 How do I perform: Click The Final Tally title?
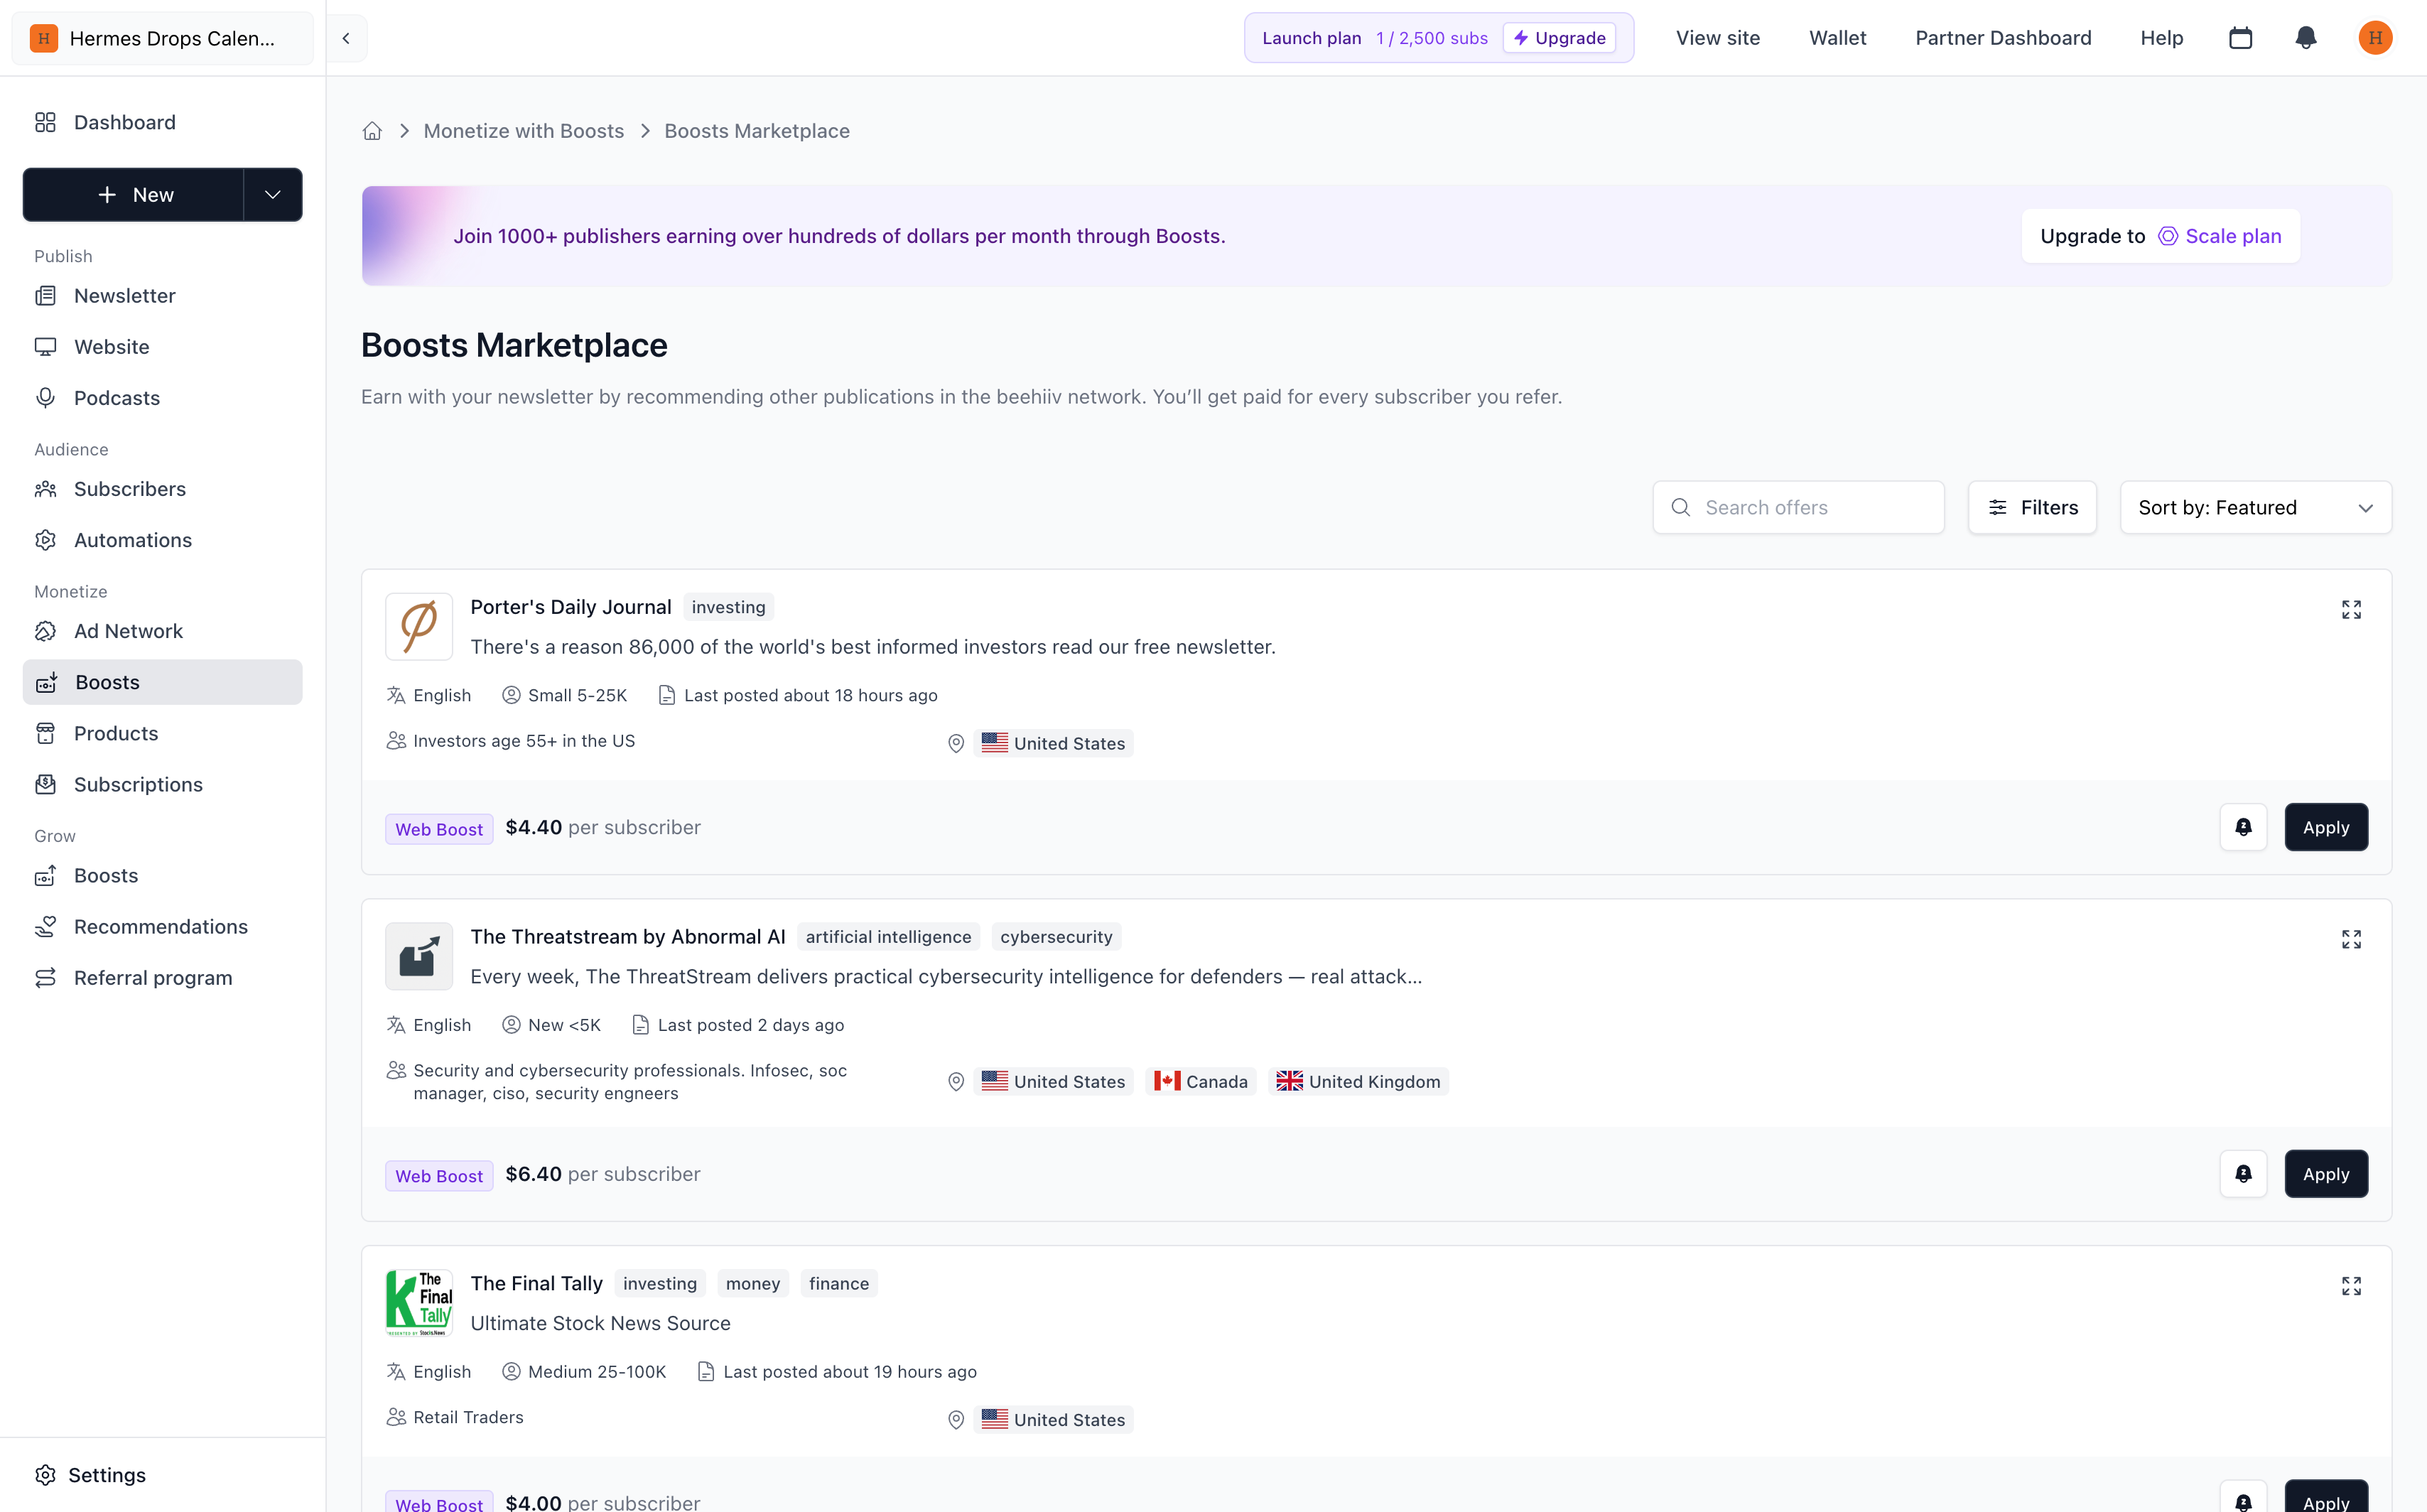tap(537, 1284)
